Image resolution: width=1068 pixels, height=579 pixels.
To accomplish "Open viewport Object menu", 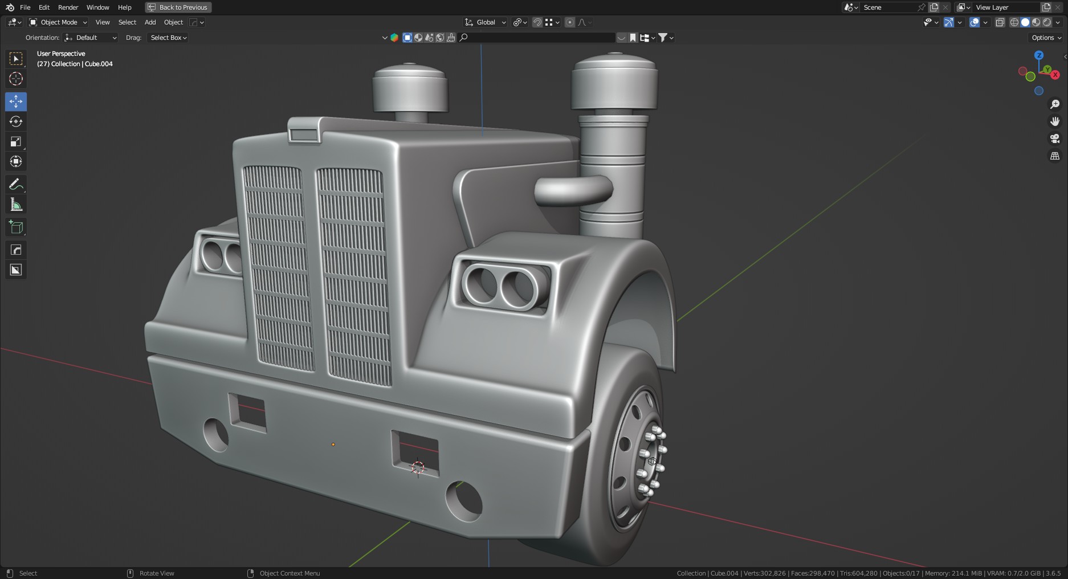I will pyautogui.click(x=173, y=22).
